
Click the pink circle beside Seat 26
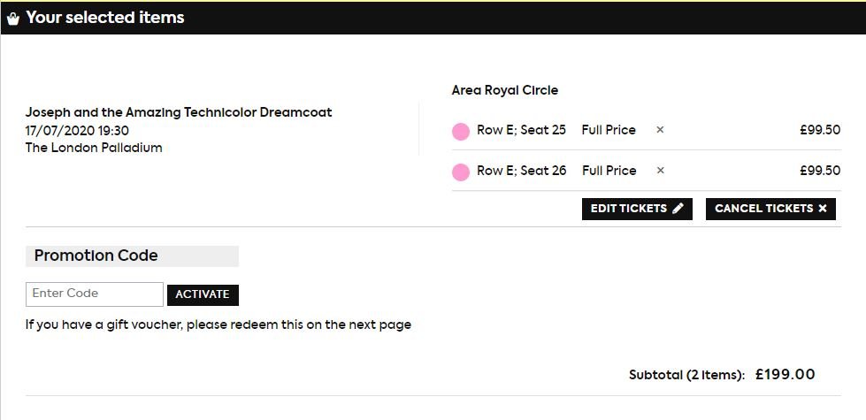[x=461, y=172]
